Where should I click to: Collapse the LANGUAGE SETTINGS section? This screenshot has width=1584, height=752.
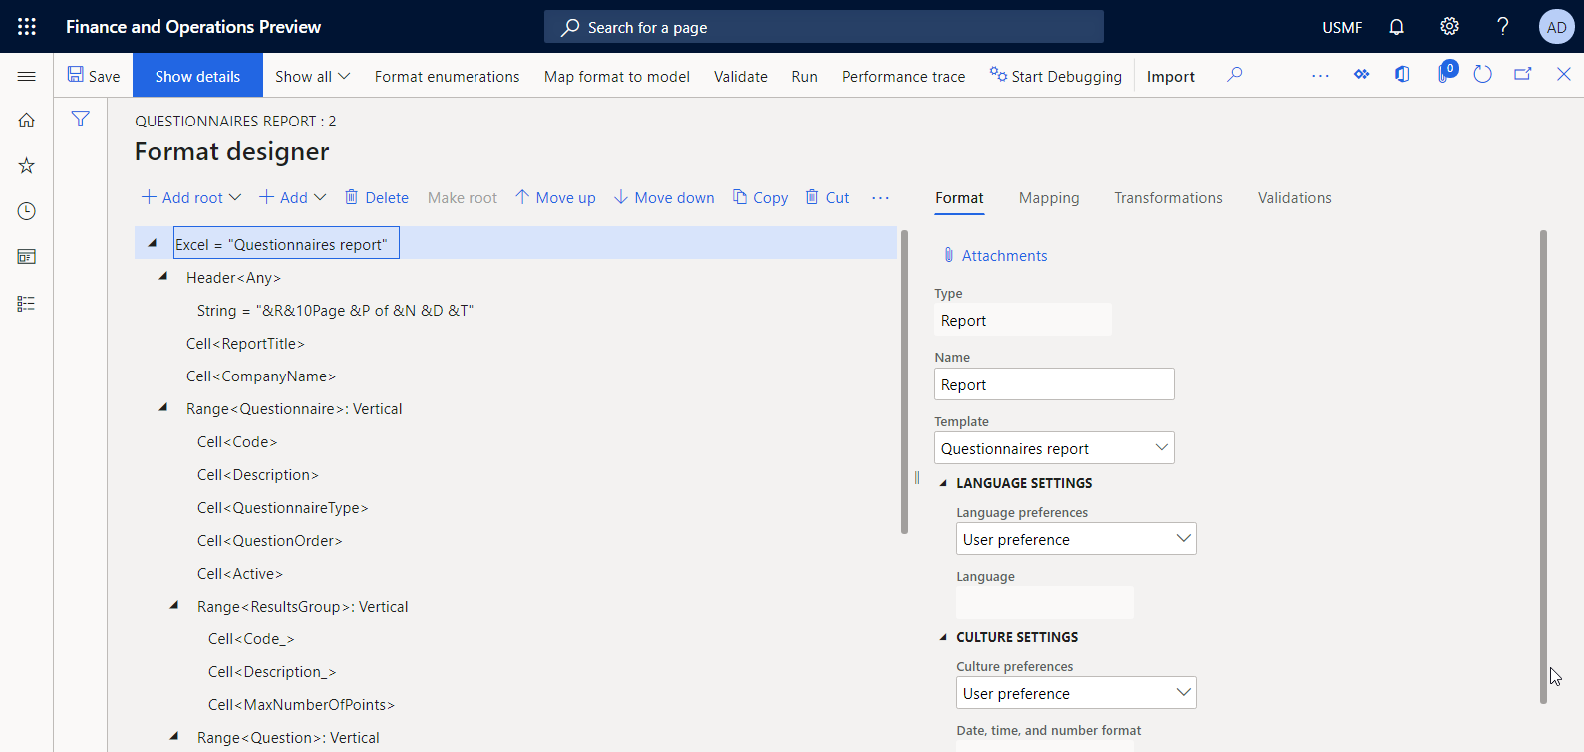(943, 483)
